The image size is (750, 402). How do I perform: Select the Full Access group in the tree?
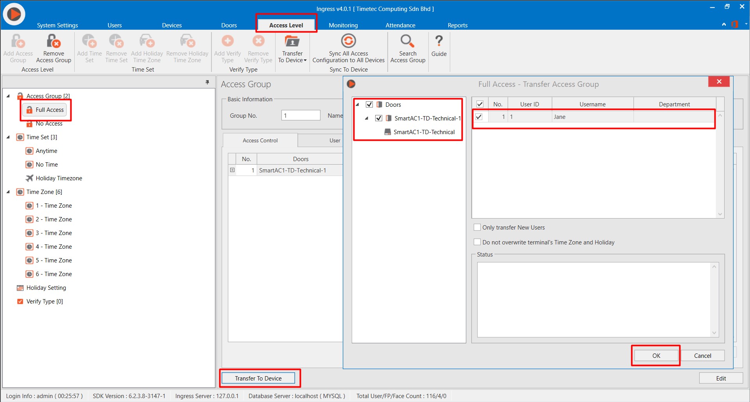tap(45, 110)
